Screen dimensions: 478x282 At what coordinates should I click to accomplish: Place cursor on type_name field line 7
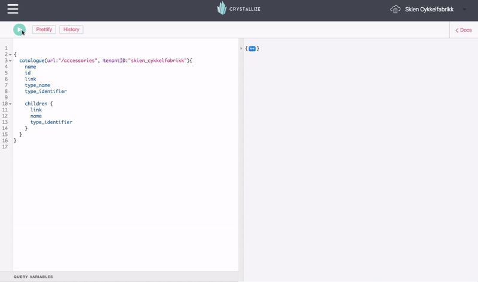(x=37, y=85)
